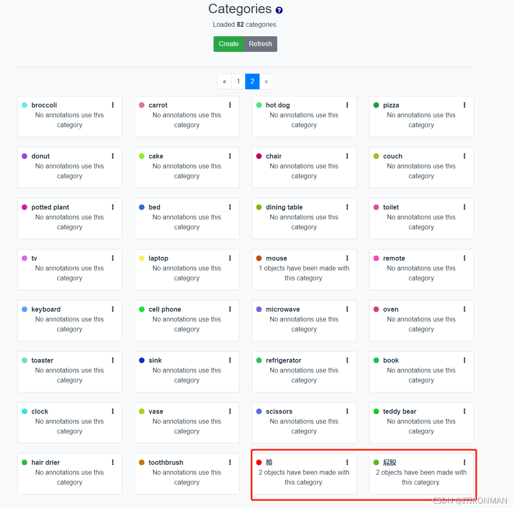Refresh the categories list

pos(260,44)
